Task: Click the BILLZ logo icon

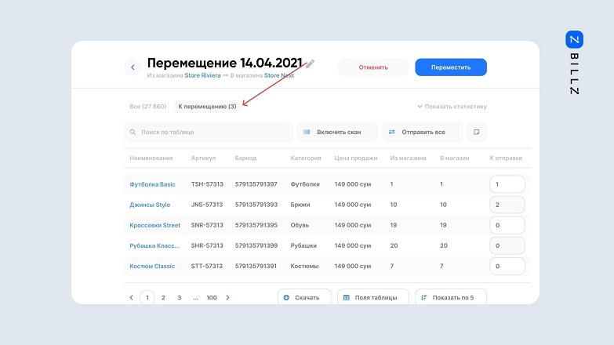Action: click(x=574, y=40)
